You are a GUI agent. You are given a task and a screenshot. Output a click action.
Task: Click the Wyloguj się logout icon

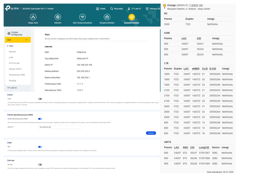(x=147, y=9)
